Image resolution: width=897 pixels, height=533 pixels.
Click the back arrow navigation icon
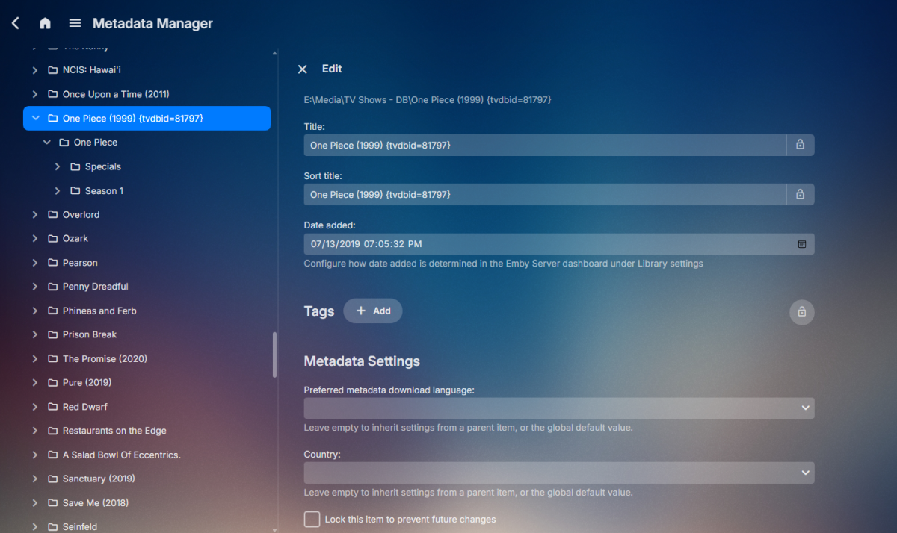[x=15, y=22]
